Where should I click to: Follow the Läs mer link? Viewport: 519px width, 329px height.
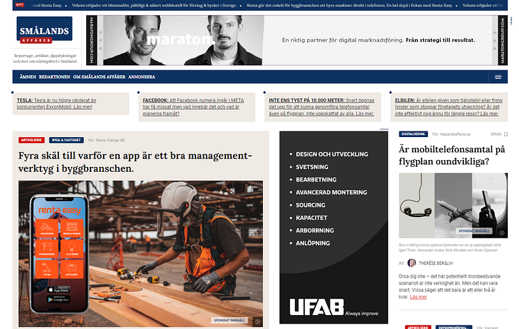[419, 297]
